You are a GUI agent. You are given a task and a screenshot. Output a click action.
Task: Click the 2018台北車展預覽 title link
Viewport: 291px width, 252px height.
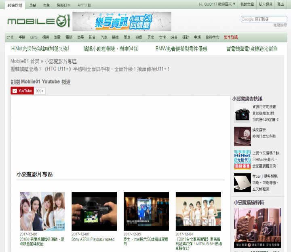click(199, 244)
